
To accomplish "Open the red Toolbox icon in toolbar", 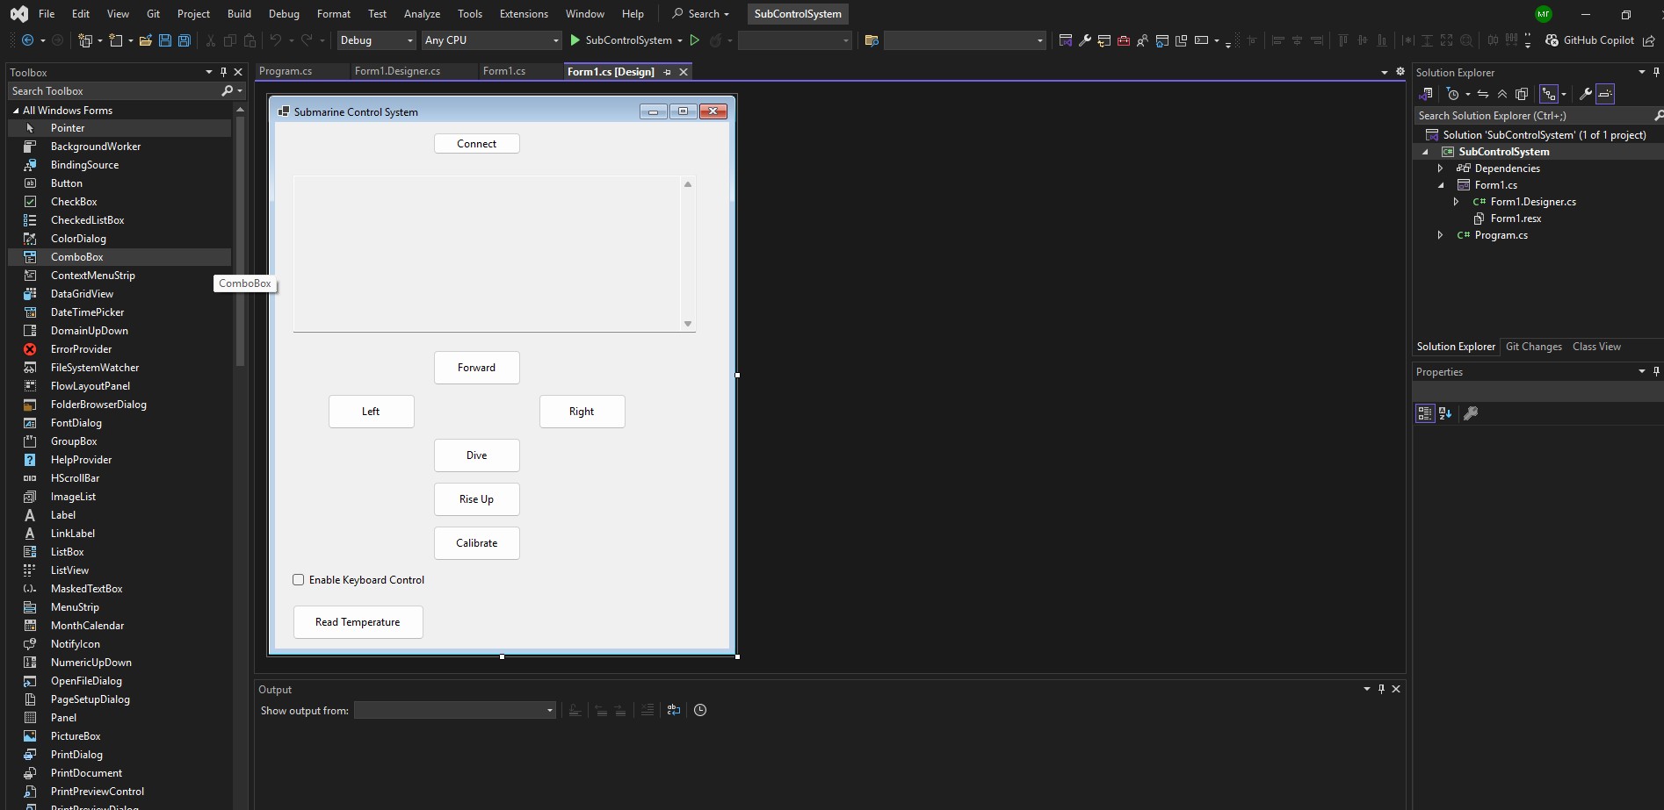I will (x=1123, y=40).
